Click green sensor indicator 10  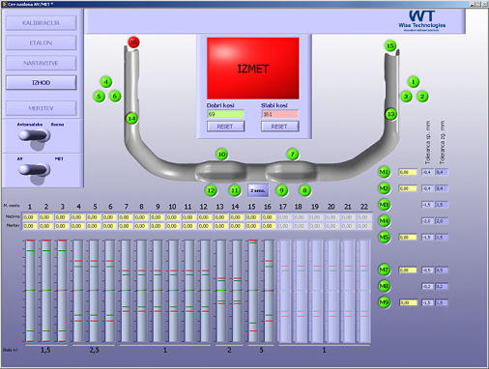pyautogui.click(x=222, y=155)
